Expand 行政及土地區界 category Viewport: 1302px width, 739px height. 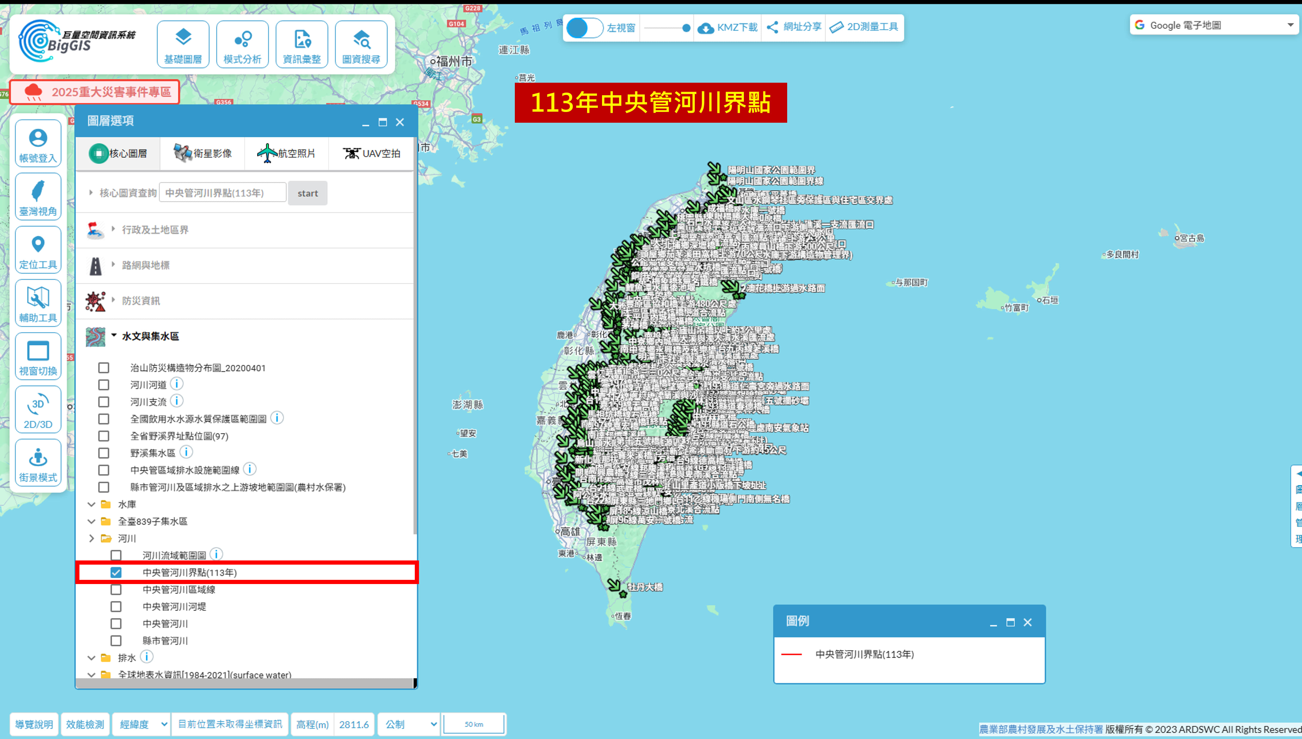click(x=155, y=230)
